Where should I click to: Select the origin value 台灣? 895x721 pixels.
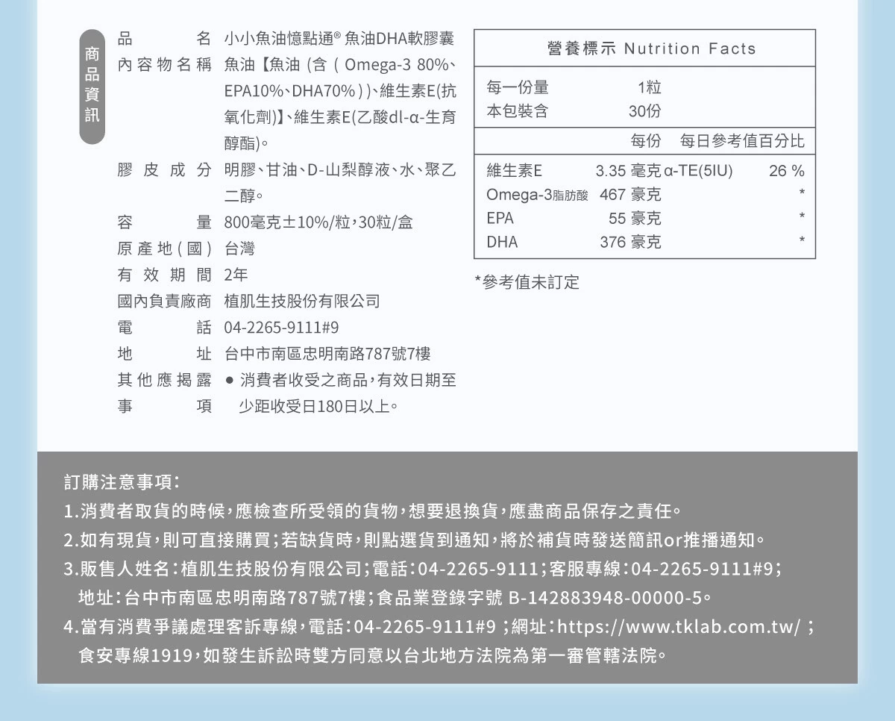coord(239,248)
